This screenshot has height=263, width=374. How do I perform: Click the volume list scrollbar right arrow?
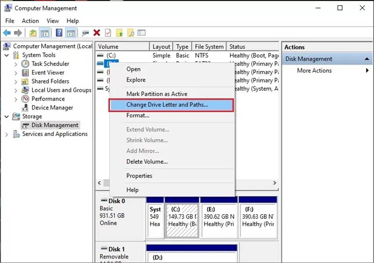(274, 183)
